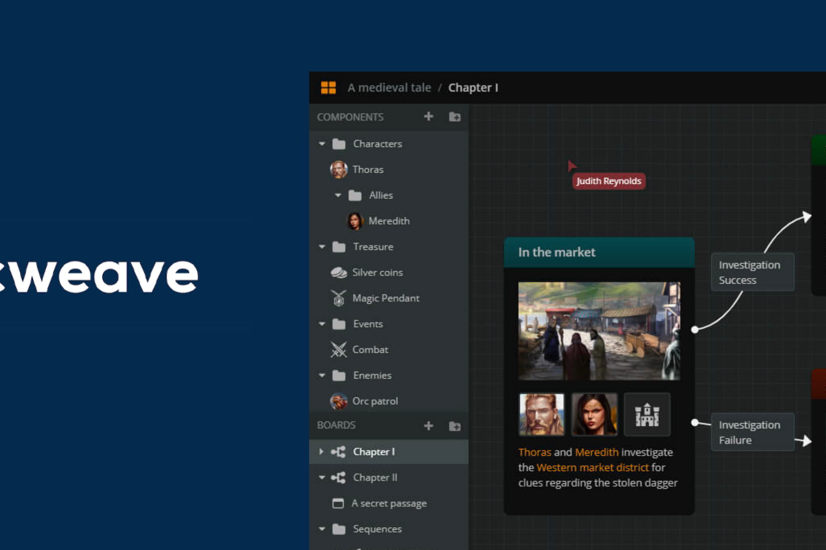Screen dimensions: 826x550
Task: Expand the Chapter I board
Action: pos(321,452)
